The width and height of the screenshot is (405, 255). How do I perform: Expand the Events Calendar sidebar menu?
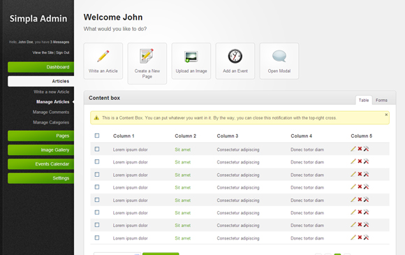40,164
